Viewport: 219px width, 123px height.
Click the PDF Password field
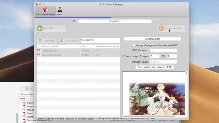(x=164, y=50)
